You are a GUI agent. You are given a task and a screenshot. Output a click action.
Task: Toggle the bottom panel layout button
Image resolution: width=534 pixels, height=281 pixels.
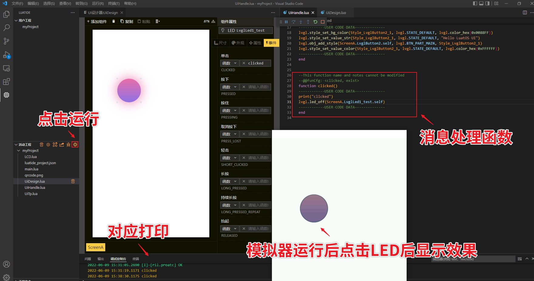(481, 4)
